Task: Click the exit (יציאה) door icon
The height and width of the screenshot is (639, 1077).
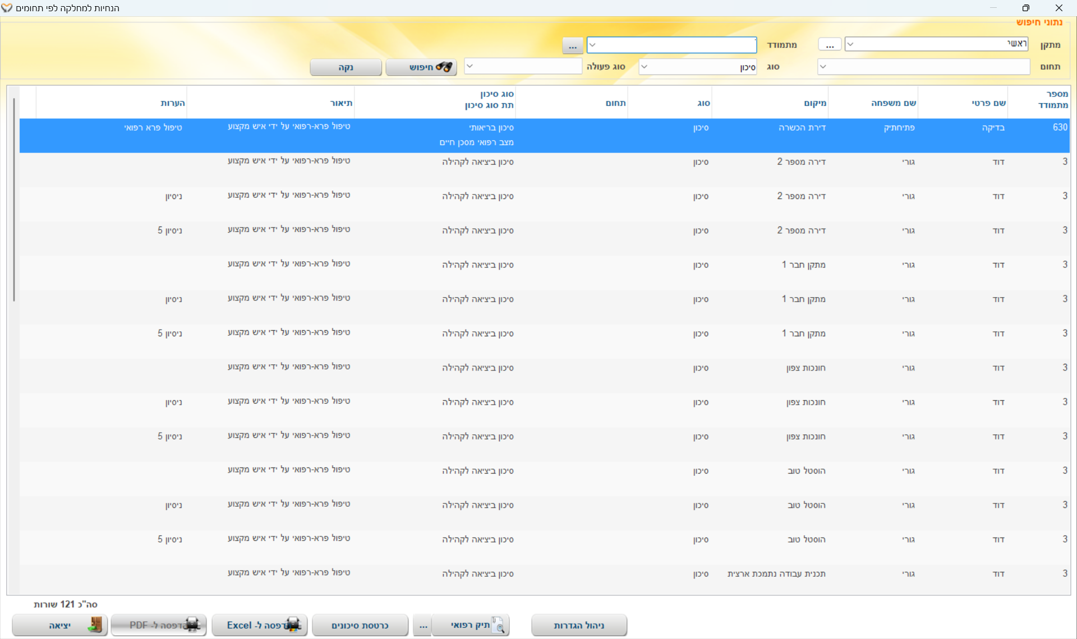Action: 96,625
